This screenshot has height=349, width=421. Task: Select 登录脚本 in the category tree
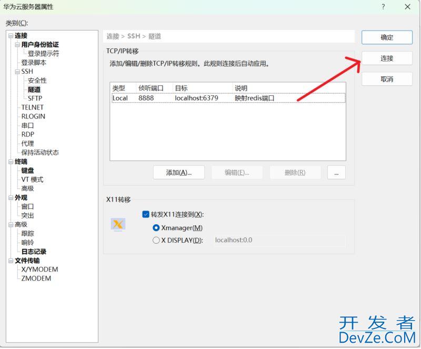[34, 63]
